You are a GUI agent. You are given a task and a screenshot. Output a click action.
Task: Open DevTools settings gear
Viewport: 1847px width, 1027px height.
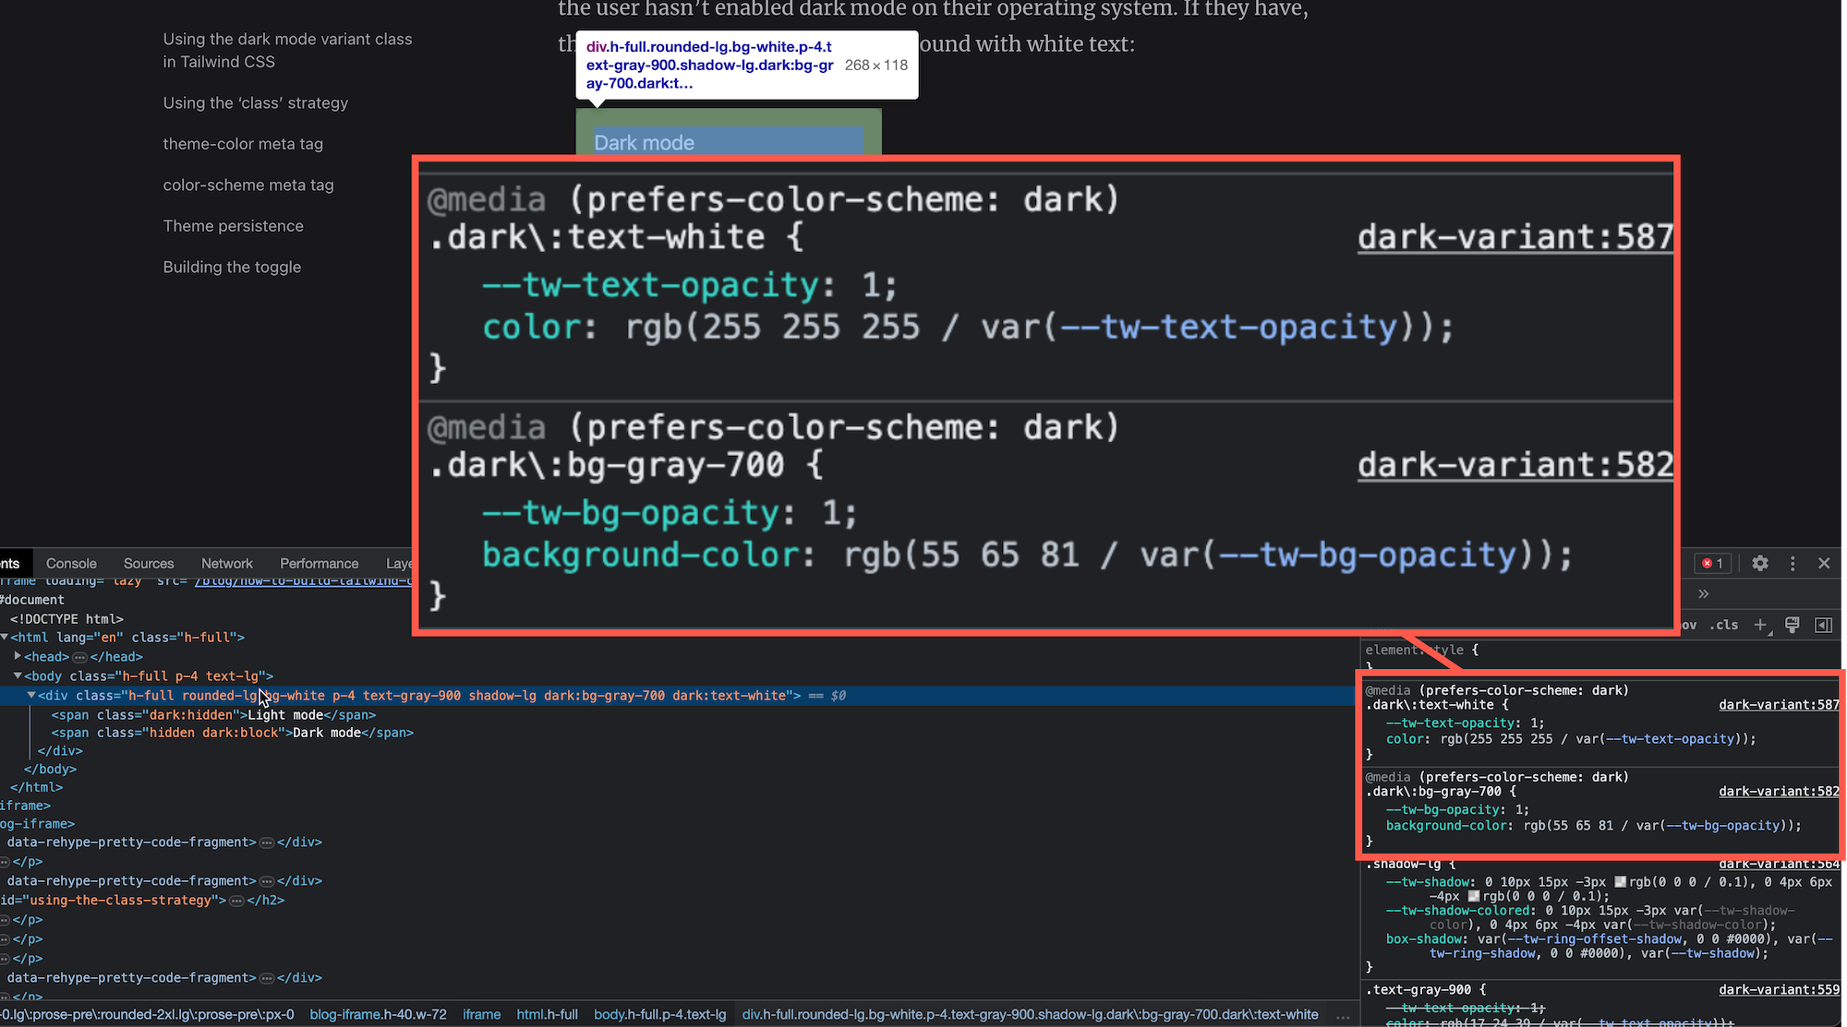(x=1760, y=563)
